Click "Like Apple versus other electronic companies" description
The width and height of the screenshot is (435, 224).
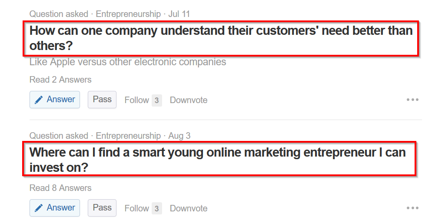(x=128, y=62)
